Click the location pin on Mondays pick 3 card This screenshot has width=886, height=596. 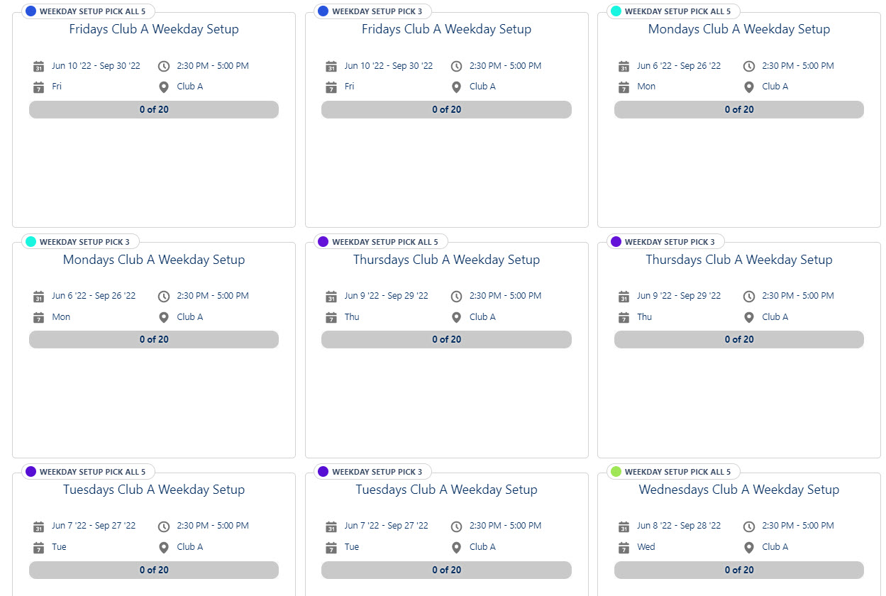pyautogui.click(x=163, y=318)
